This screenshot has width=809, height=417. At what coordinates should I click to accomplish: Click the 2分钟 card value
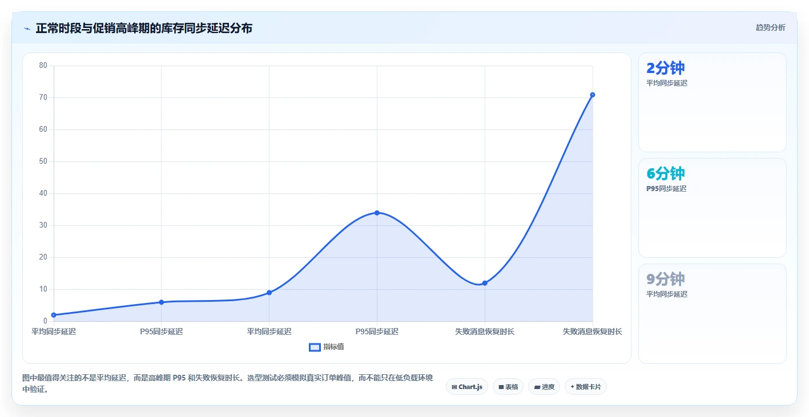tap(665, 68)
